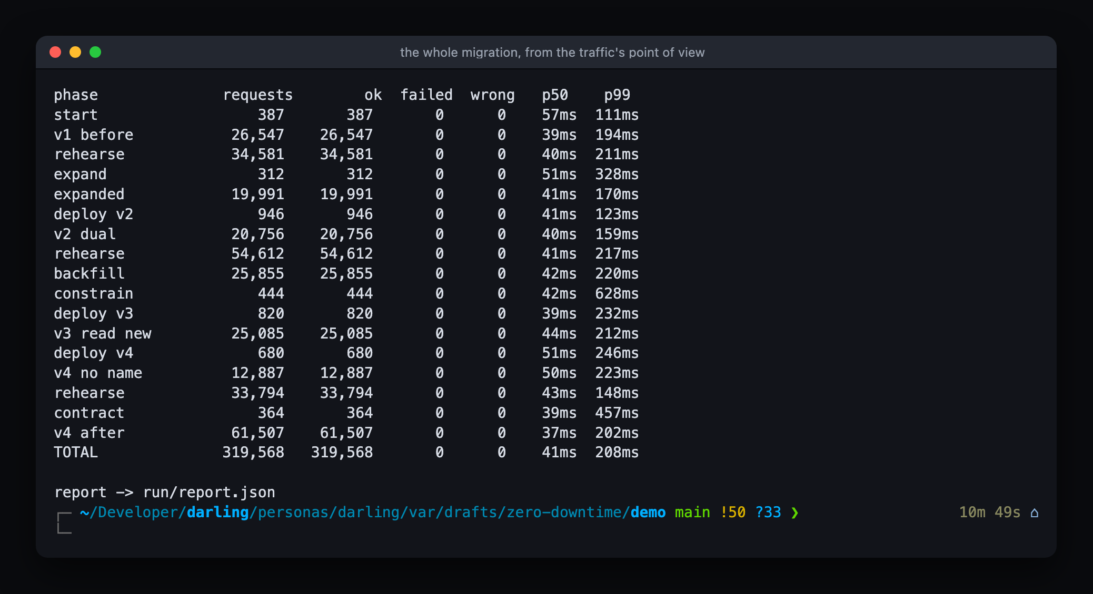Click the red close window button
This screenshot has height=594, width=1093.
coord(55,52)
